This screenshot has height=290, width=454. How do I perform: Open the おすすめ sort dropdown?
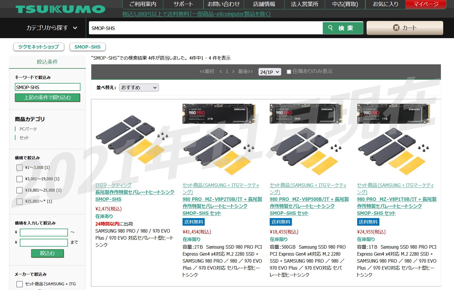coord(139,88)
